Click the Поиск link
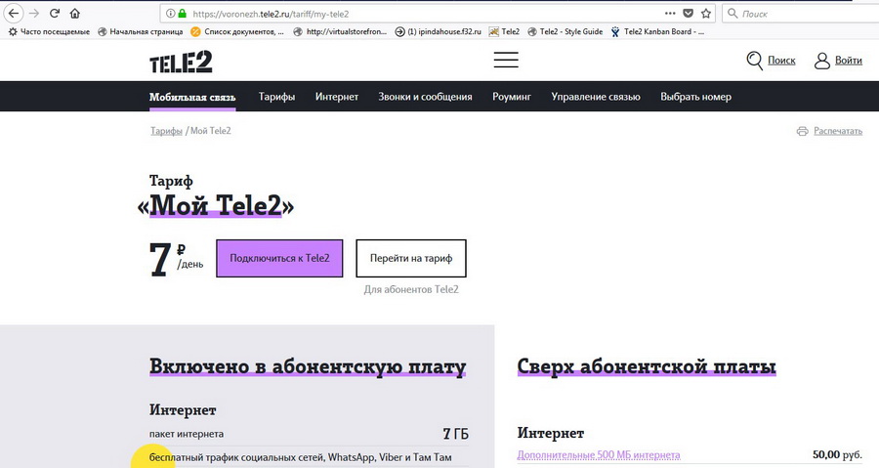Screen dimensions: 879x468 [x=781, y=61]
